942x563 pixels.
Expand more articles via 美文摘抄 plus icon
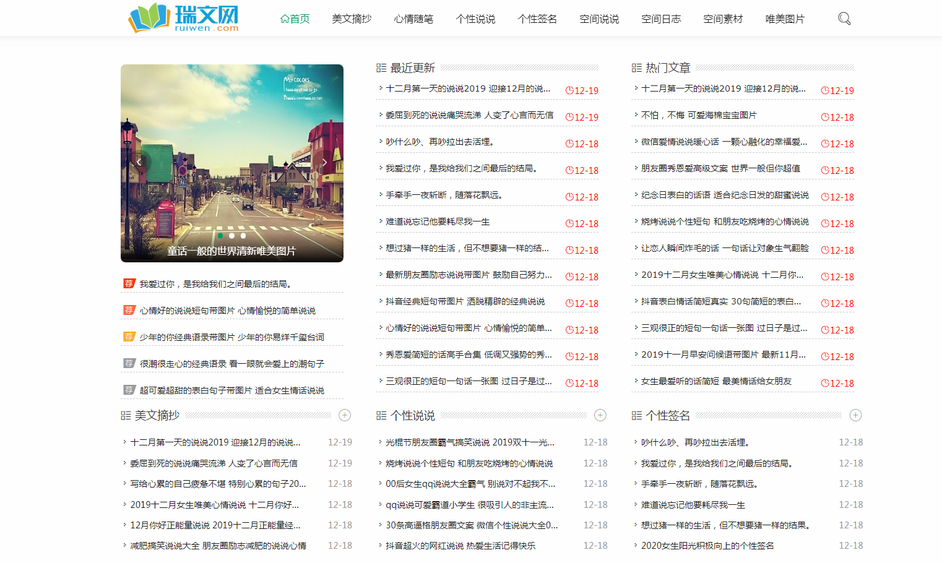tap(344, 416)
